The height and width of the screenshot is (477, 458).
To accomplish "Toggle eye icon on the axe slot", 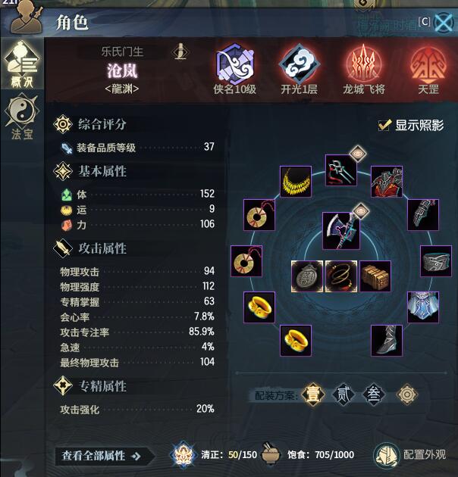I will [x=361, y=210].
